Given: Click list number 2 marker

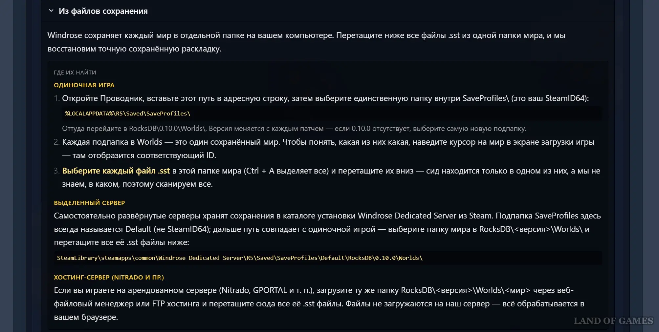Looking at the screenshot, I should (56, 142).
